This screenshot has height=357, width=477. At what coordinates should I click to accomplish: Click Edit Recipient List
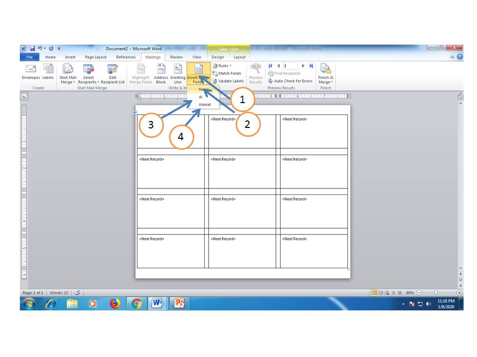pyautogui.click(x=113, y=74)
